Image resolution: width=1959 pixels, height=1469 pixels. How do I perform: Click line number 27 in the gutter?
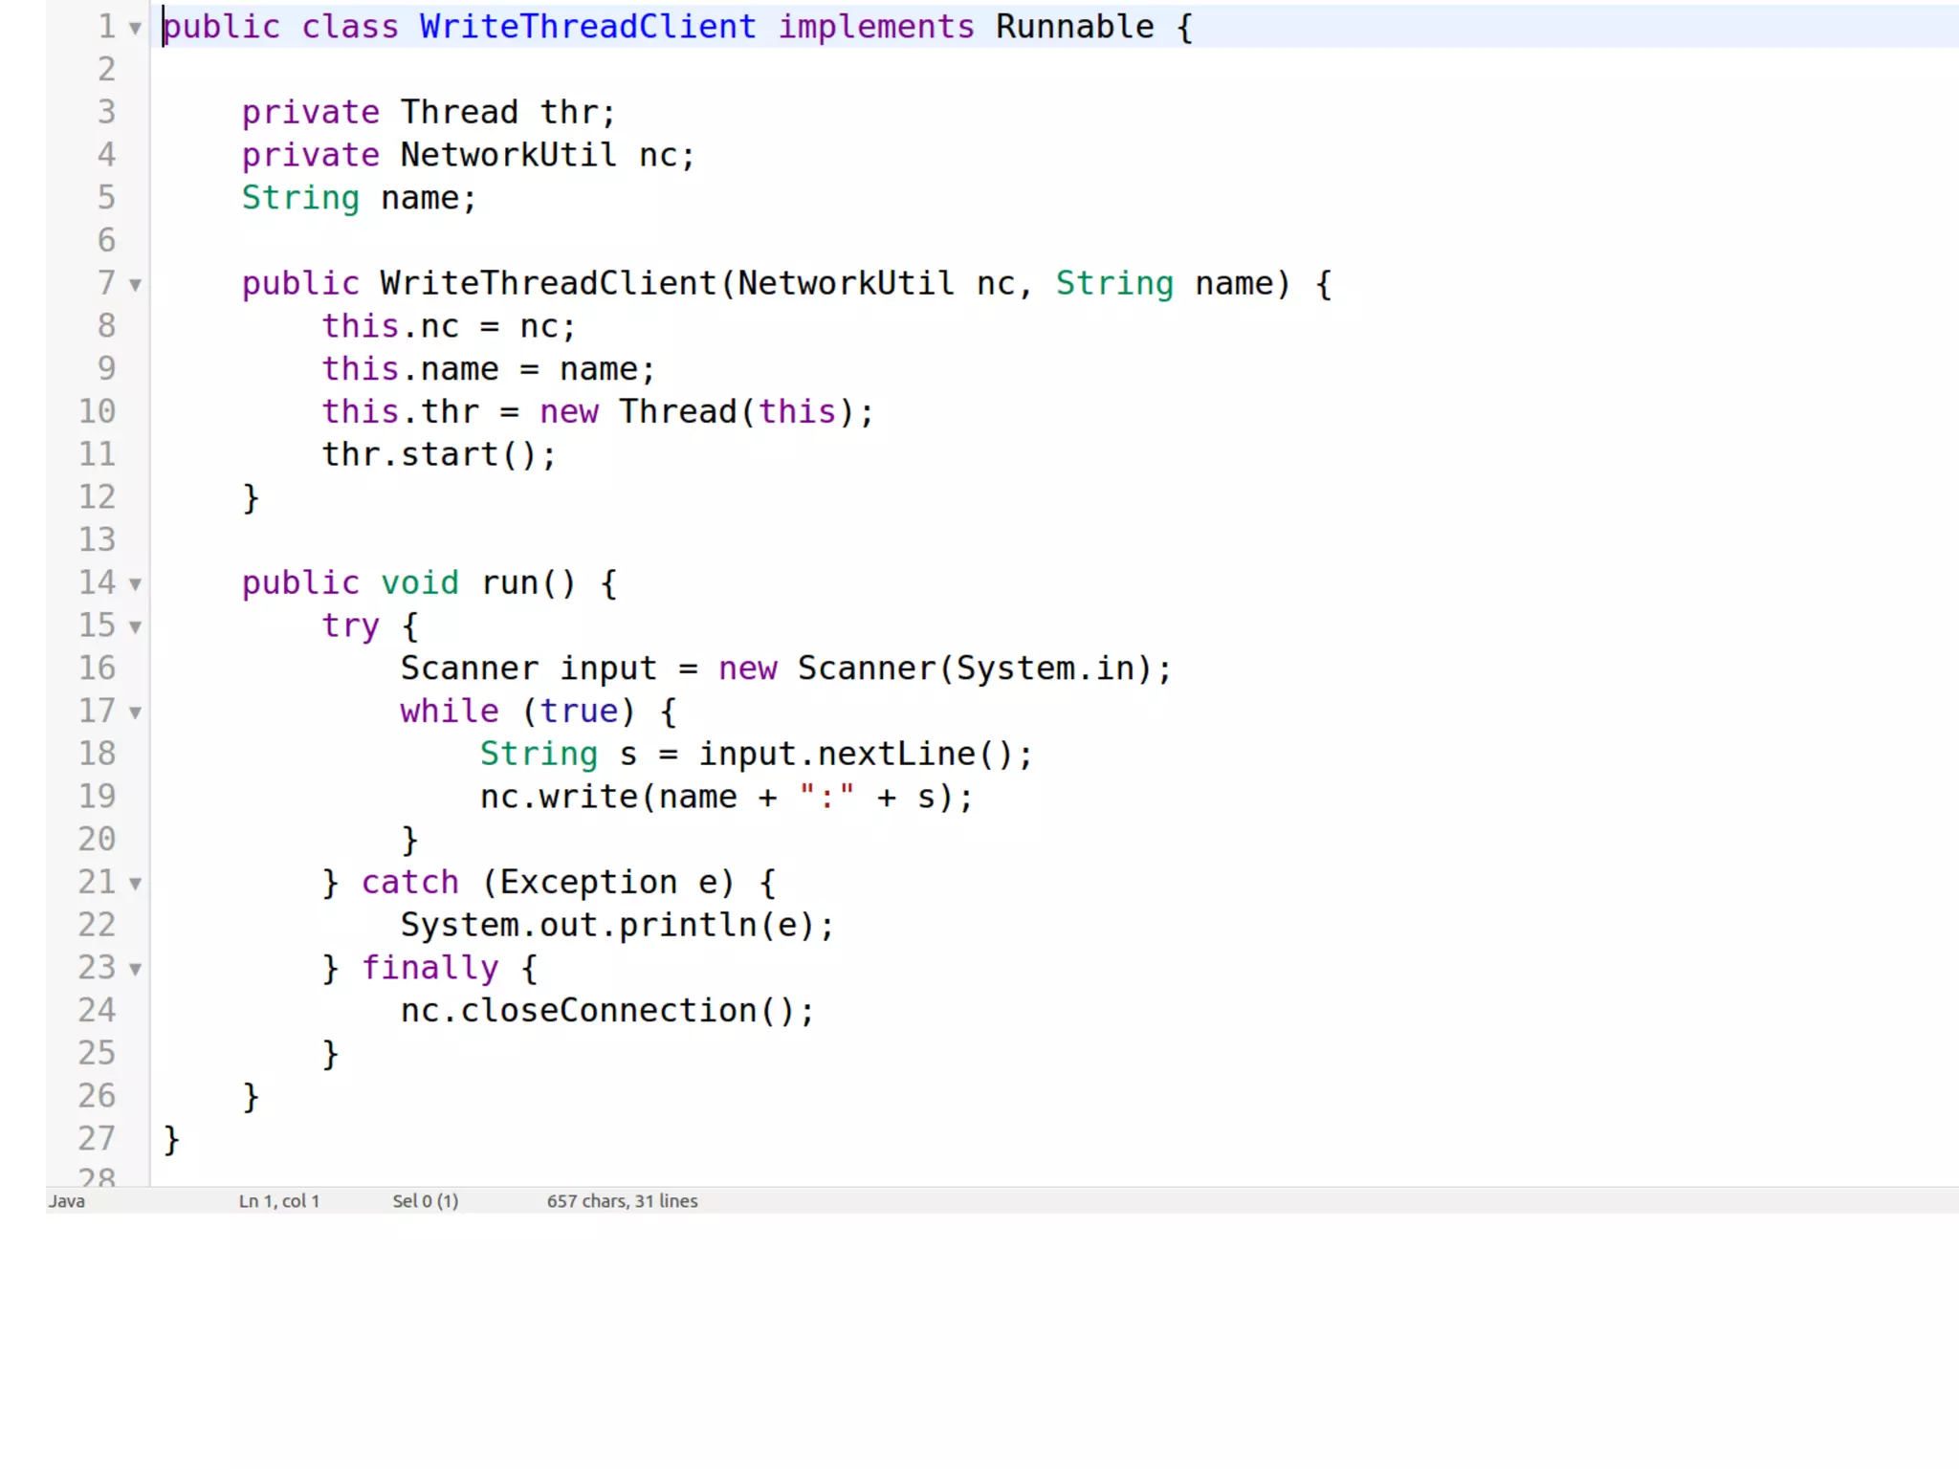pyautogui.click(x=97, y=1139)
